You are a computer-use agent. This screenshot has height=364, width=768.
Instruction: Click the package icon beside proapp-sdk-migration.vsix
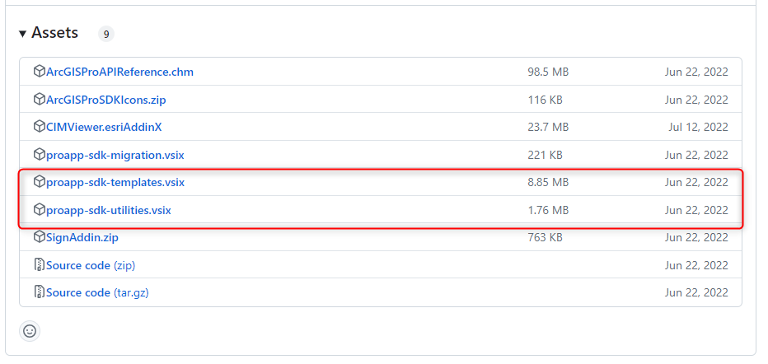click(39, 155)
